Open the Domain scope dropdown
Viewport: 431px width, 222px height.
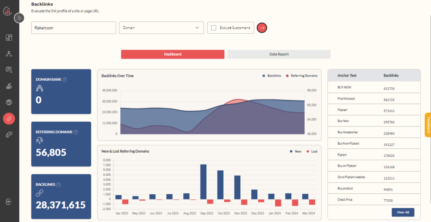161,28
